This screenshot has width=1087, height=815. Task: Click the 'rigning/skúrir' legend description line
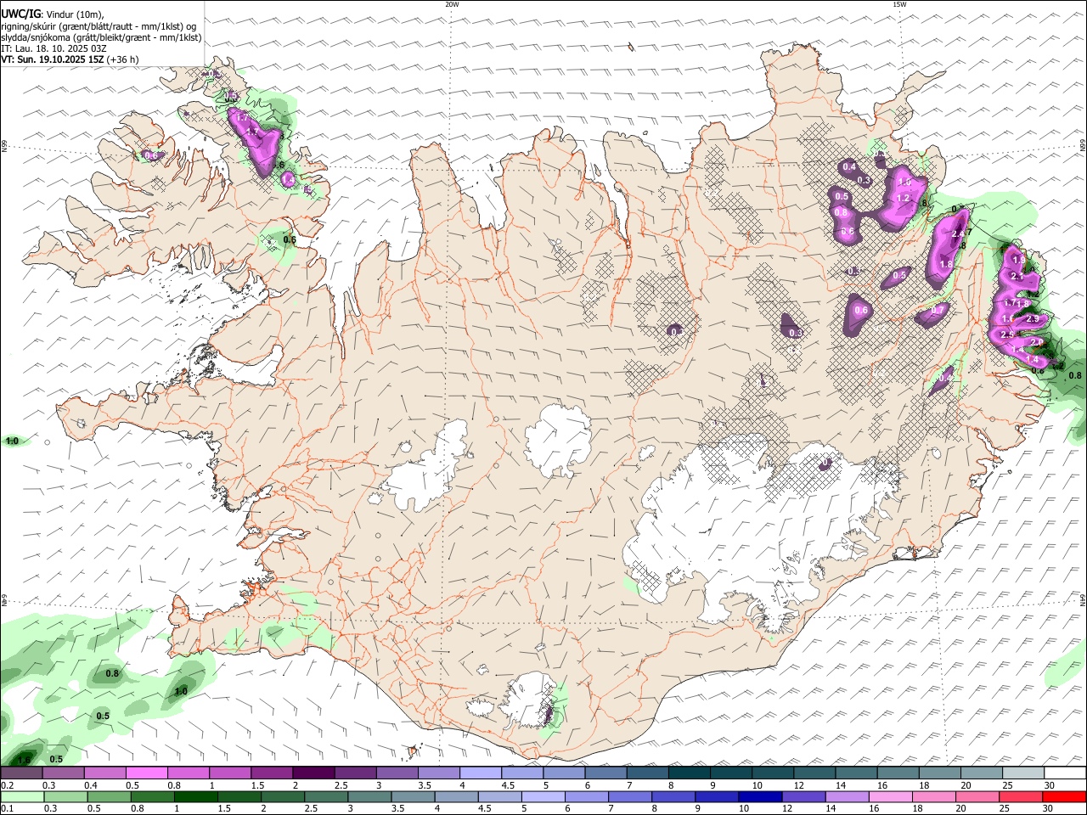(99, 26)
